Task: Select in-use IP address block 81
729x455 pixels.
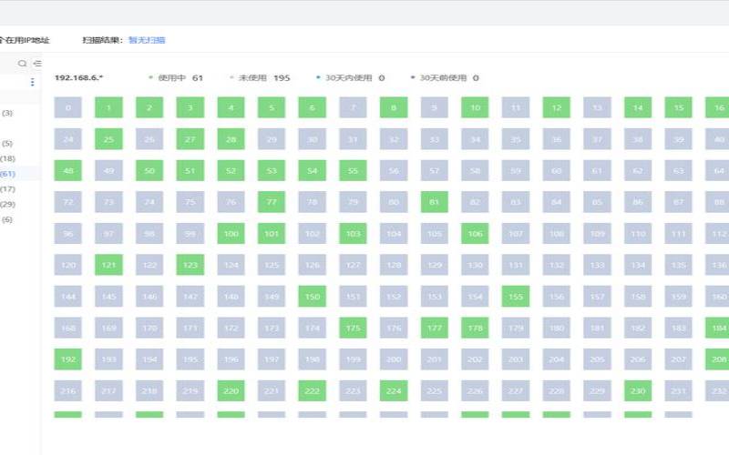Action: (x=434, y=202)
